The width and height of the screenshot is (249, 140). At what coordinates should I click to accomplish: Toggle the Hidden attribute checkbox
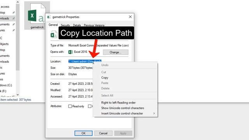coord(89,106)
